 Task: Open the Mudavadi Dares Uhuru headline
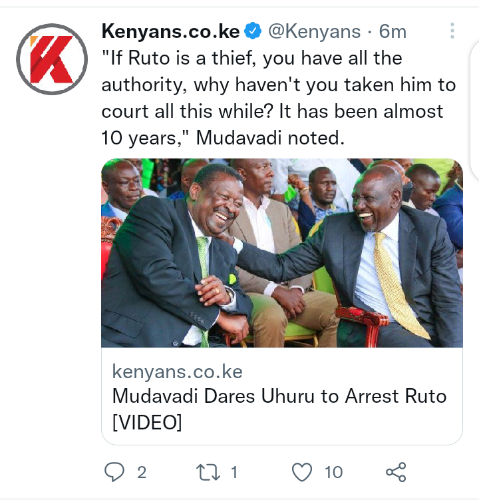pyautogui.click(x=279, y=409)
